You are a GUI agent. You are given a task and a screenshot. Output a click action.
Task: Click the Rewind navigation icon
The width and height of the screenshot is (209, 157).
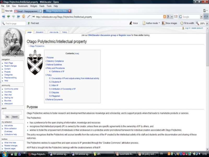click(x=3, y=16)
